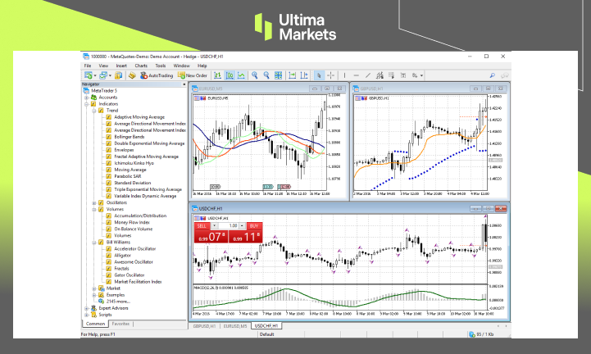Open the Tools menu
Image resolution: width=591 pixels, height=354 pixels.
pyautogui.click(x=161, y=66)
